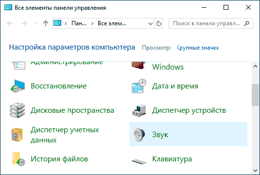Expand the chevron after the Пан... breadcrumb
Screen dimensions: 260x175
[92, 23]
